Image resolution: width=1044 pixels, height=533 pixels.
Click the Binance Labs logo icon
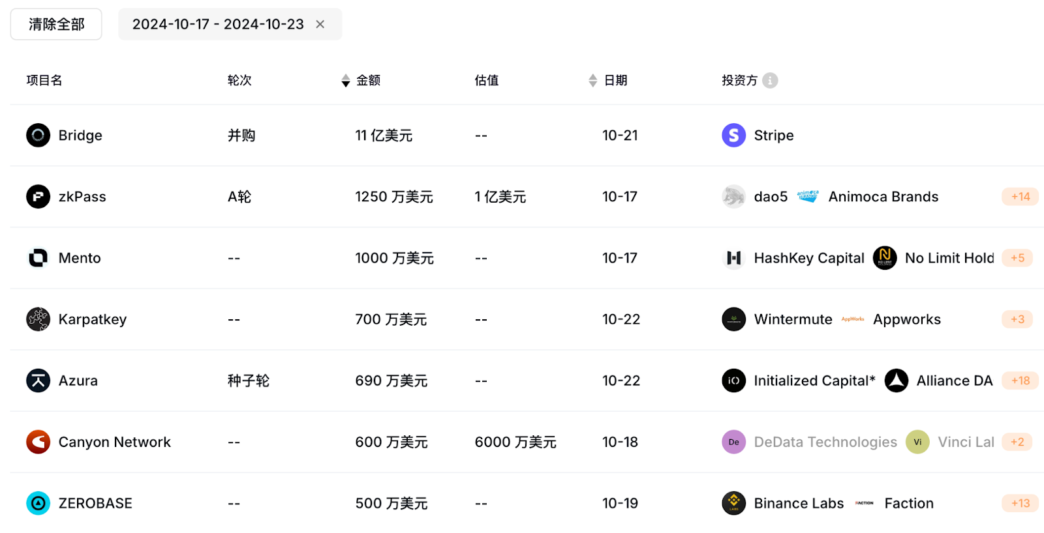733,503
